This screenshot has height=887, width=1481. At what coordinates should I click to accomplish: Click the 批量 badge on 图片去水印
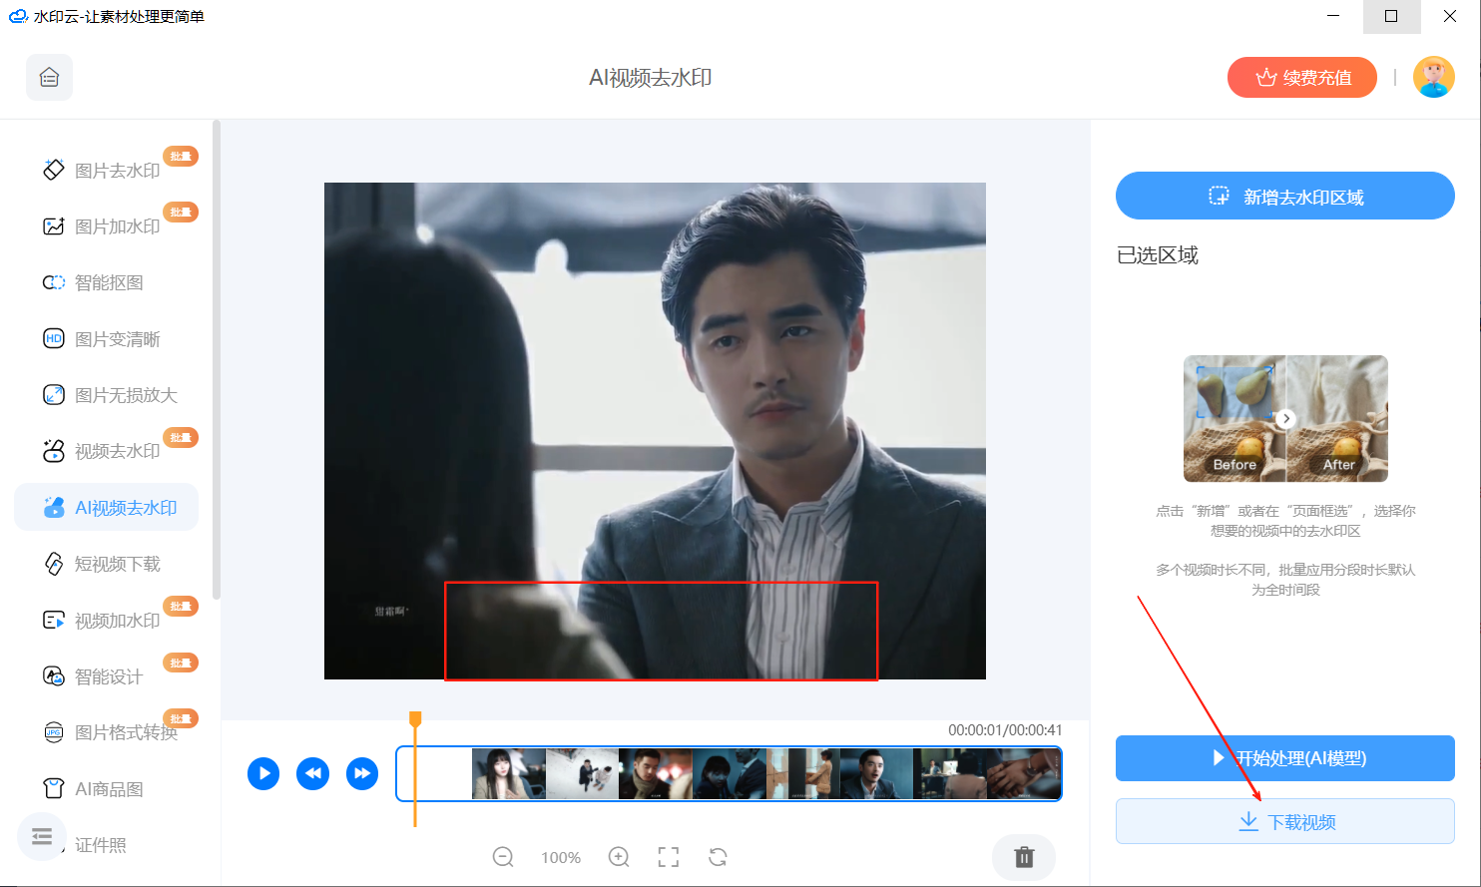(x=181, y=156)
